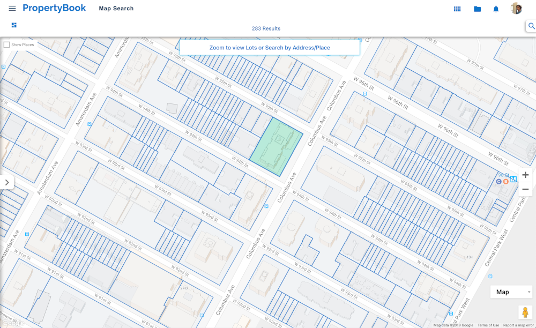Image resolution: width=536 pixels, height=328 pixels.
Task: View notifications via the bell icon
Action: (496, 9)
